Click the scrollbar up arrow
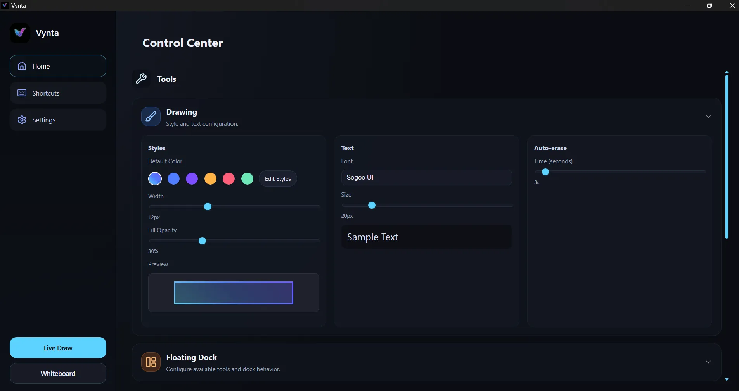This screenshot has height=391, width=739. [727, 72]
